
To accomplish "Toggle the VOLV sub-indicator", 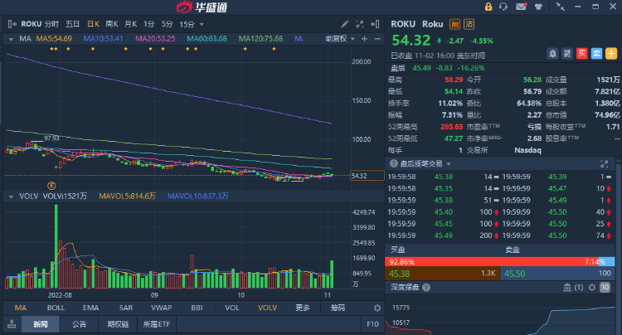I will tap(267, 308).
